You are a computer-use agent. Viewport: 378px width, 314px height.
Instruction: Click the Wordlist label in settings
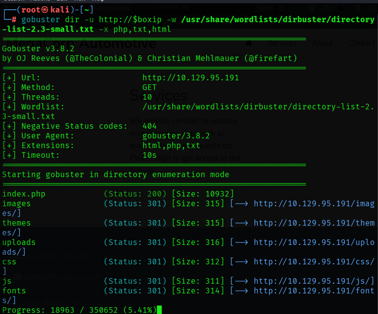click(43, 107)
